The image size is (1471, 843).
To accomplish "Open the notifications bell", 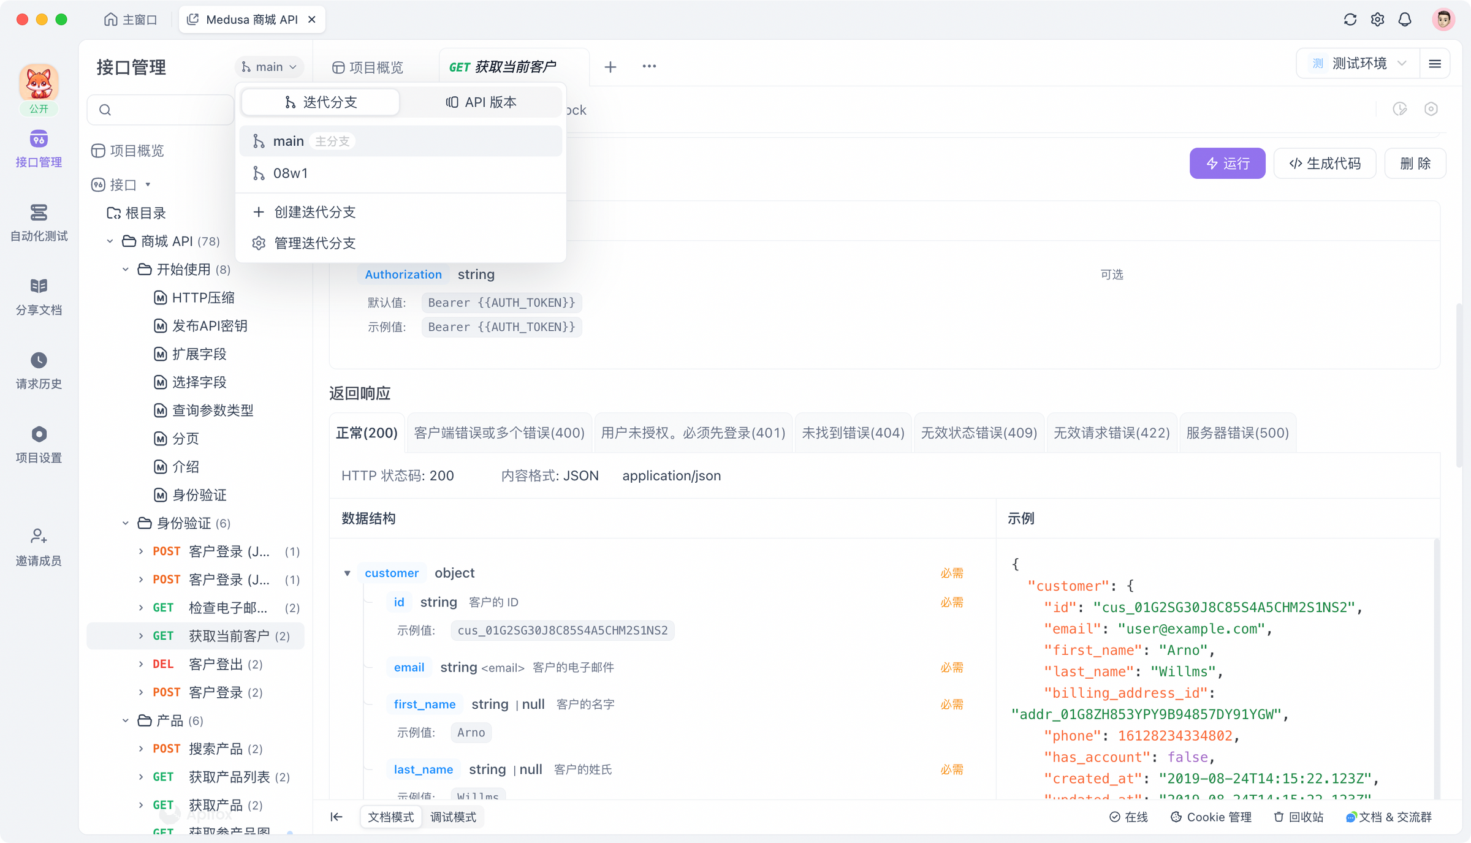I will (x=1405, y=19).
